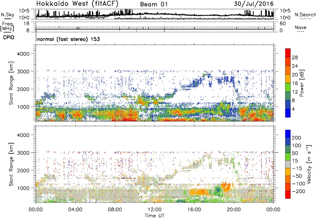The width and height of the screenshot is (316, 218).
Task: Click the '4' power colorbar tick value
Action: click(x=293, y=109)
